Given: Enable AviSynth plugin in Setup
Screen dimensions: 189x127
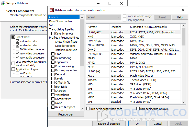Looking at the screenshot, I should point(17,73).
